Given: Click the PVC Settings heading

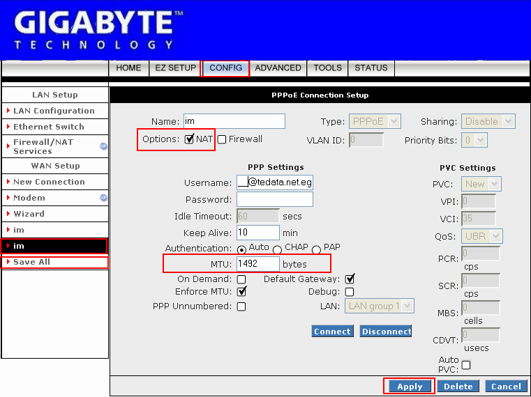Looking at the screenshot, I should coord(468,168).
